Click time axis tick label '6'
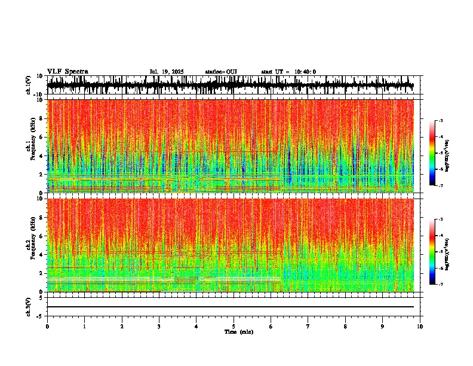 (x=271, y=327)
